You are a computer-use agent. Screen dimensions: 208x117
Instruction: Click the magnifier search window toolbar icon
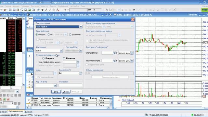click(26, 10)
